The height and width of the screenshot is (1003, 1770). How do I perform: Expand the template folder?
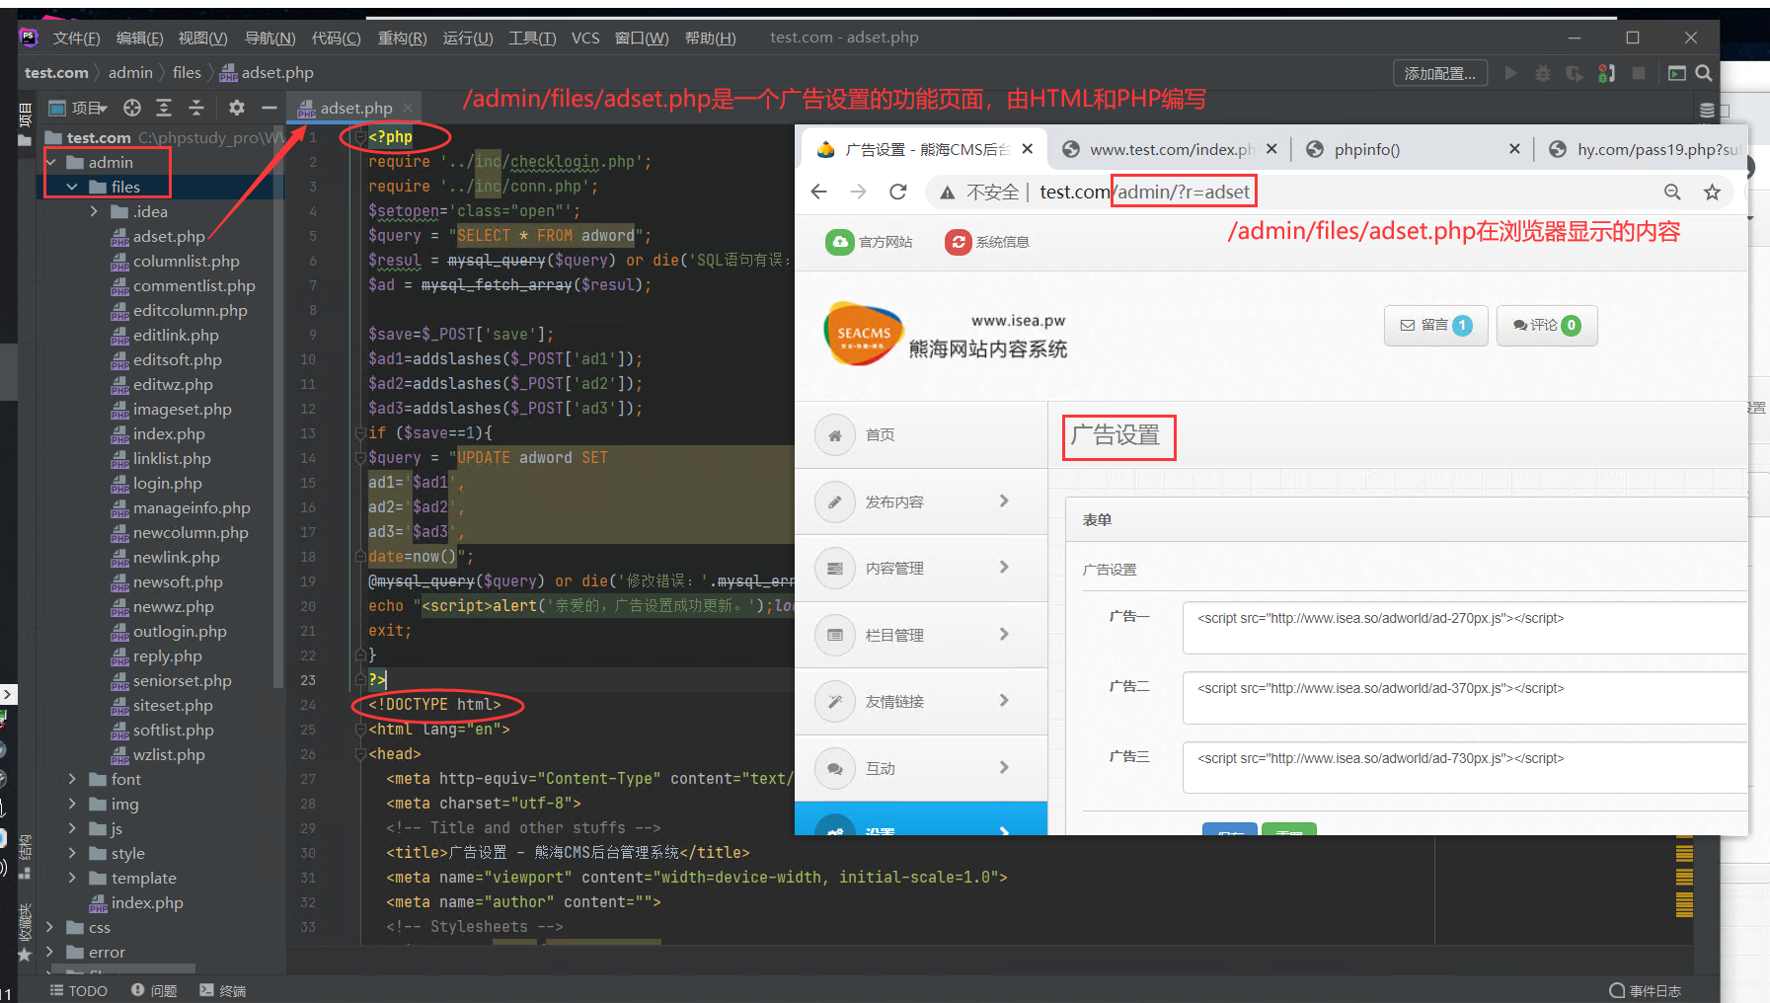pos(71,878)
